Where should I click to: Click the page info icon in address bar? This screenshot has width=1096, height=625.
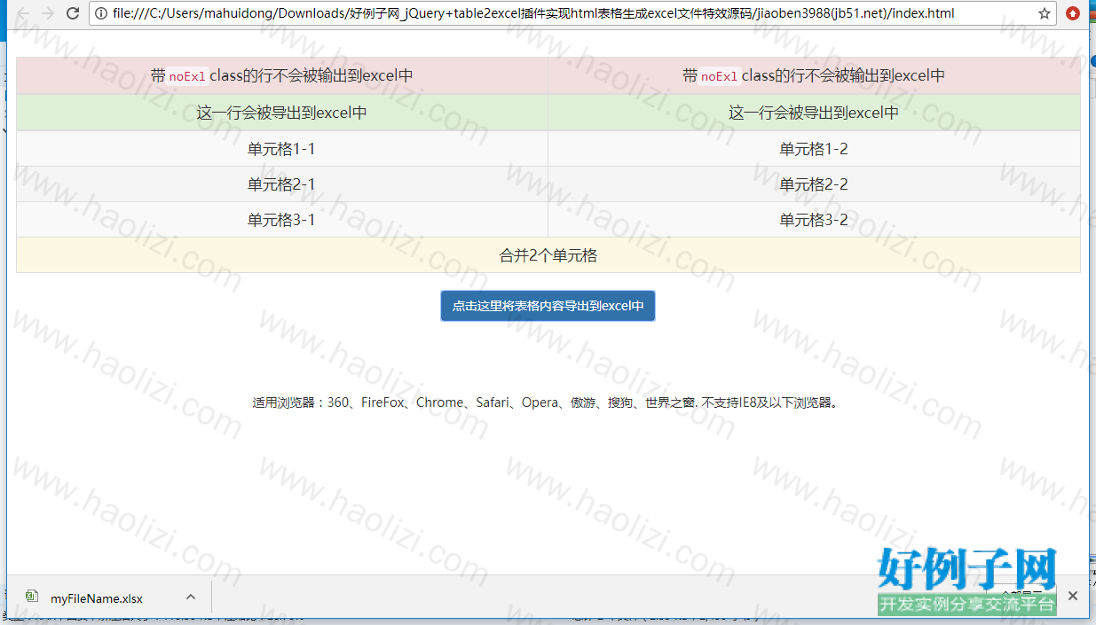point(101,13)
